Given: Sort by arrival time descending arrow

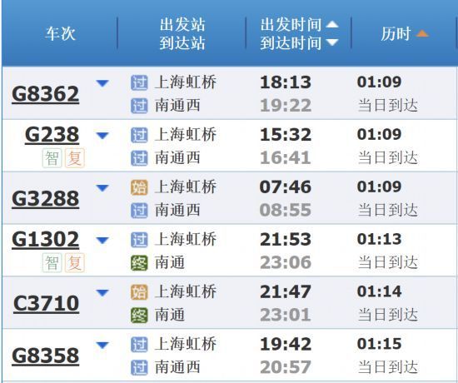Looking at the screenshot, I should pos(332,42).
